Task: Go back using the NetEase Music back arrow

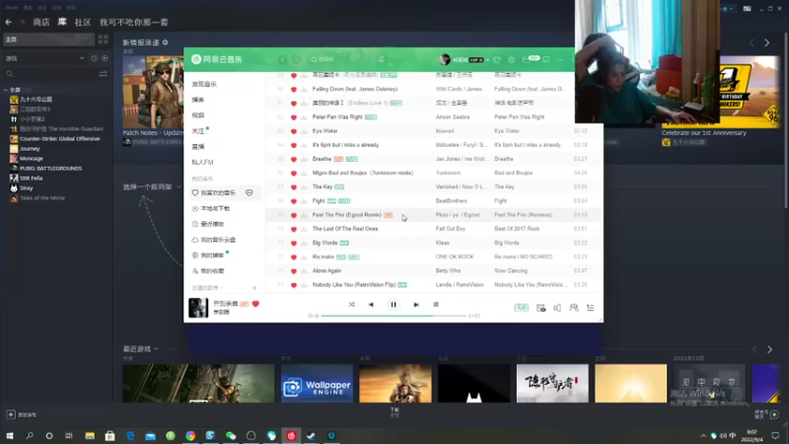Action: tap(282, 59)
